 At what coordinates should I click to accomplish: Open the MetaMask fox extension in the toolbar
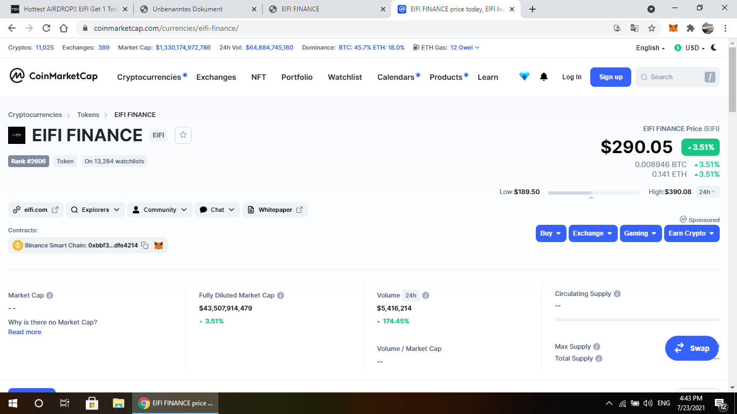tap(673, 28)
